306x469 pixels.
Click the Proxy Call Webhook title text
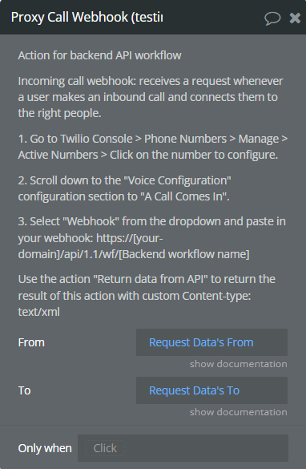coord(87,18)
